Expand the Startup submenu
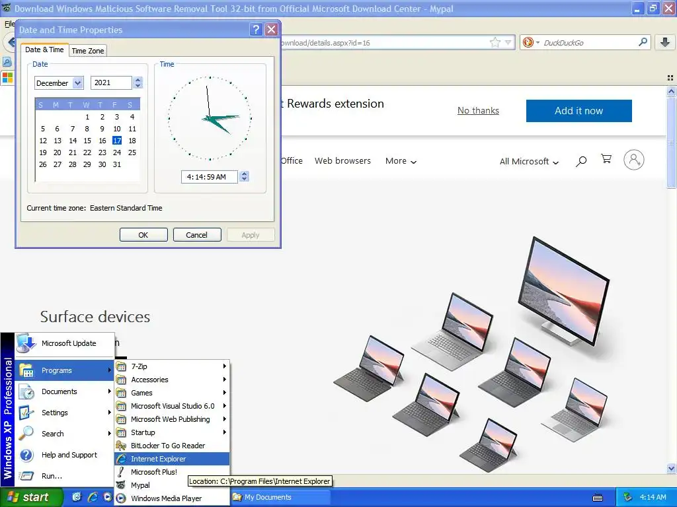Viewport: 677px width, 507px height. coord(172,432)
